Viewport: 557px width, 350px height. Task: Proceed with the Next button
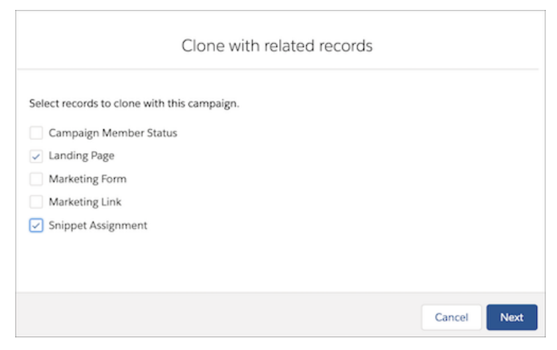[512, 317]
